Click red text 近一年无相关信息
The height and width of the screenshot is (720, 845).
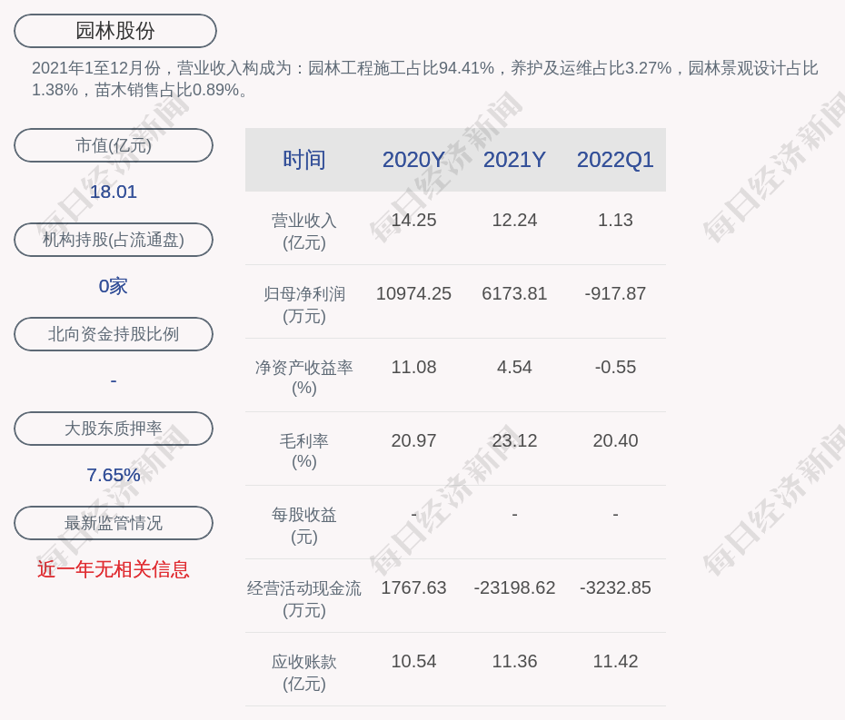tap(114, 569)
